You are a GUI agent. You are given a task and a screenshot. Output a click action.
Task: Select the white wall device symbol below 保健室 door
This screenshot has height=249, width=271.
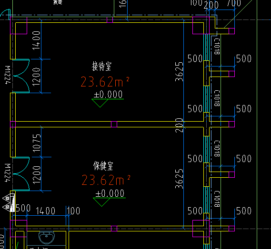[9, 202]
